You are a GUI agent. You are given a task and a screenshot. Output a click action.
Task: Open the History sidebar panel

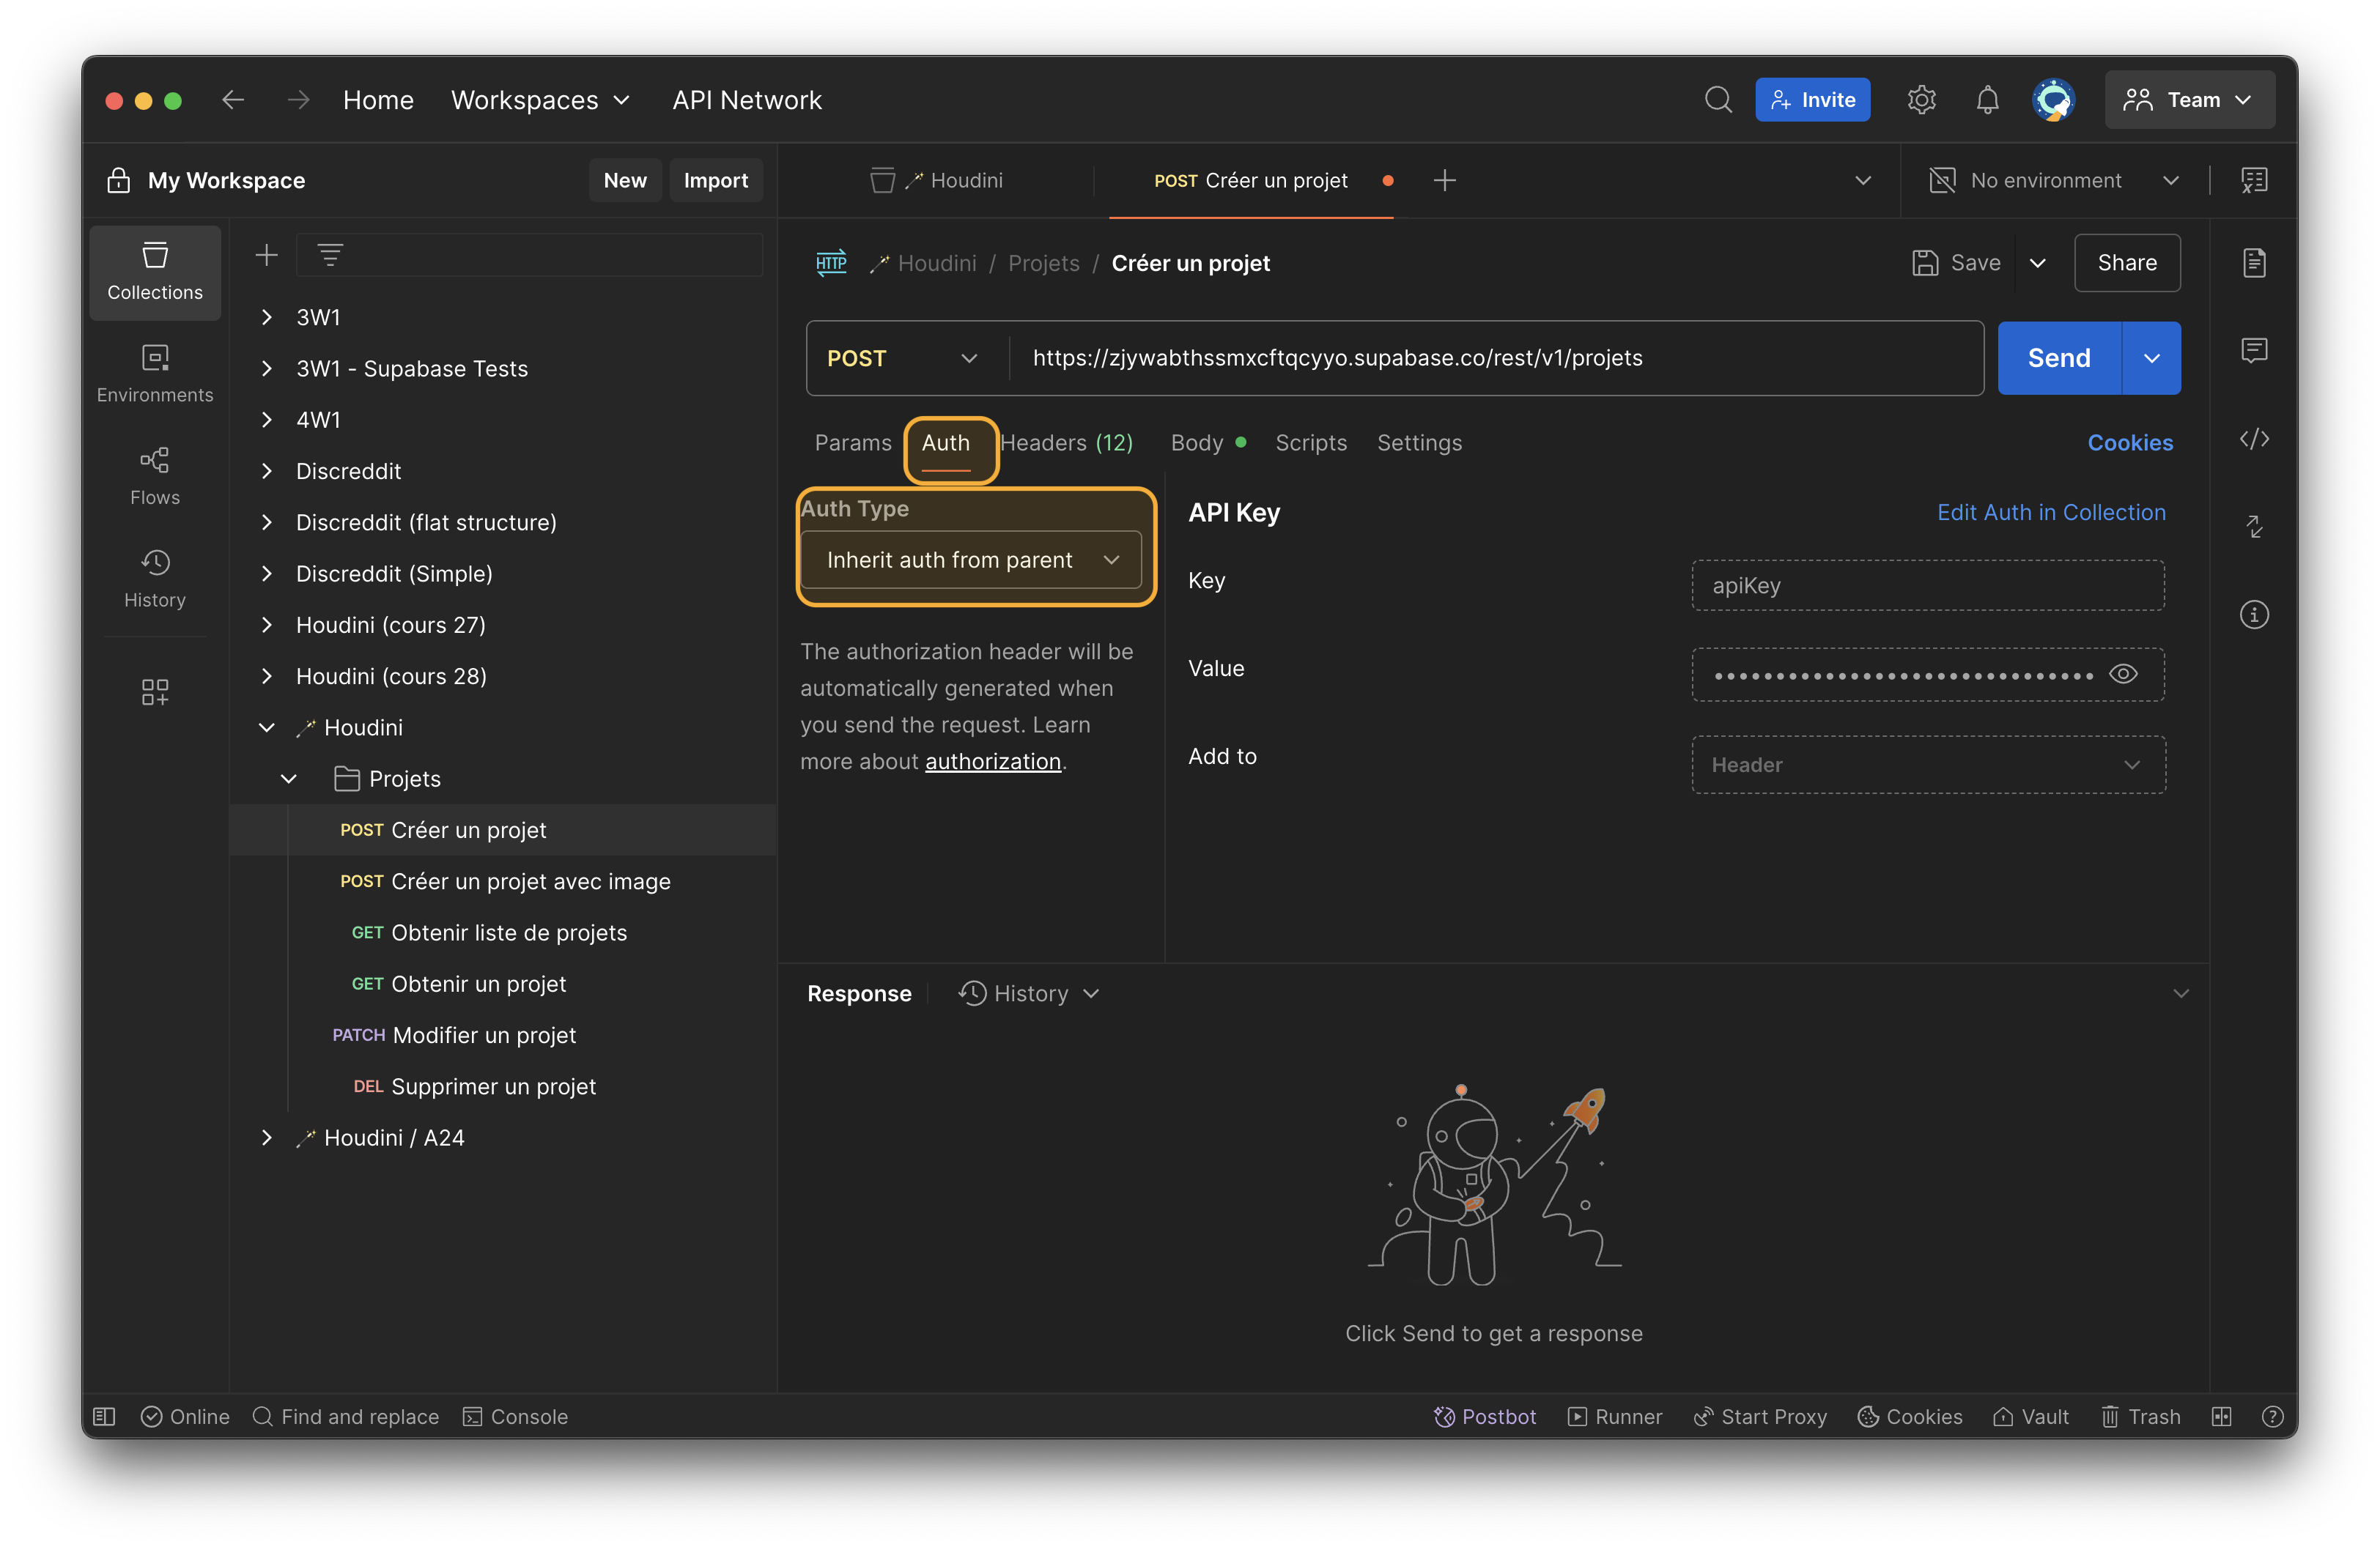(x=155, y=579)
